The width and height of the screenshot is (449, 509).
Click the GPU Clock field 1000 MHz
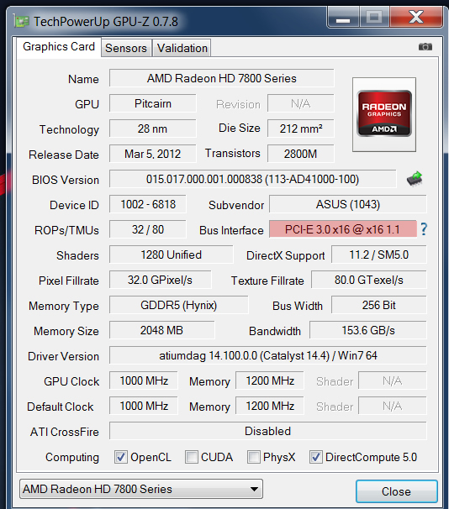coord(144,380)
